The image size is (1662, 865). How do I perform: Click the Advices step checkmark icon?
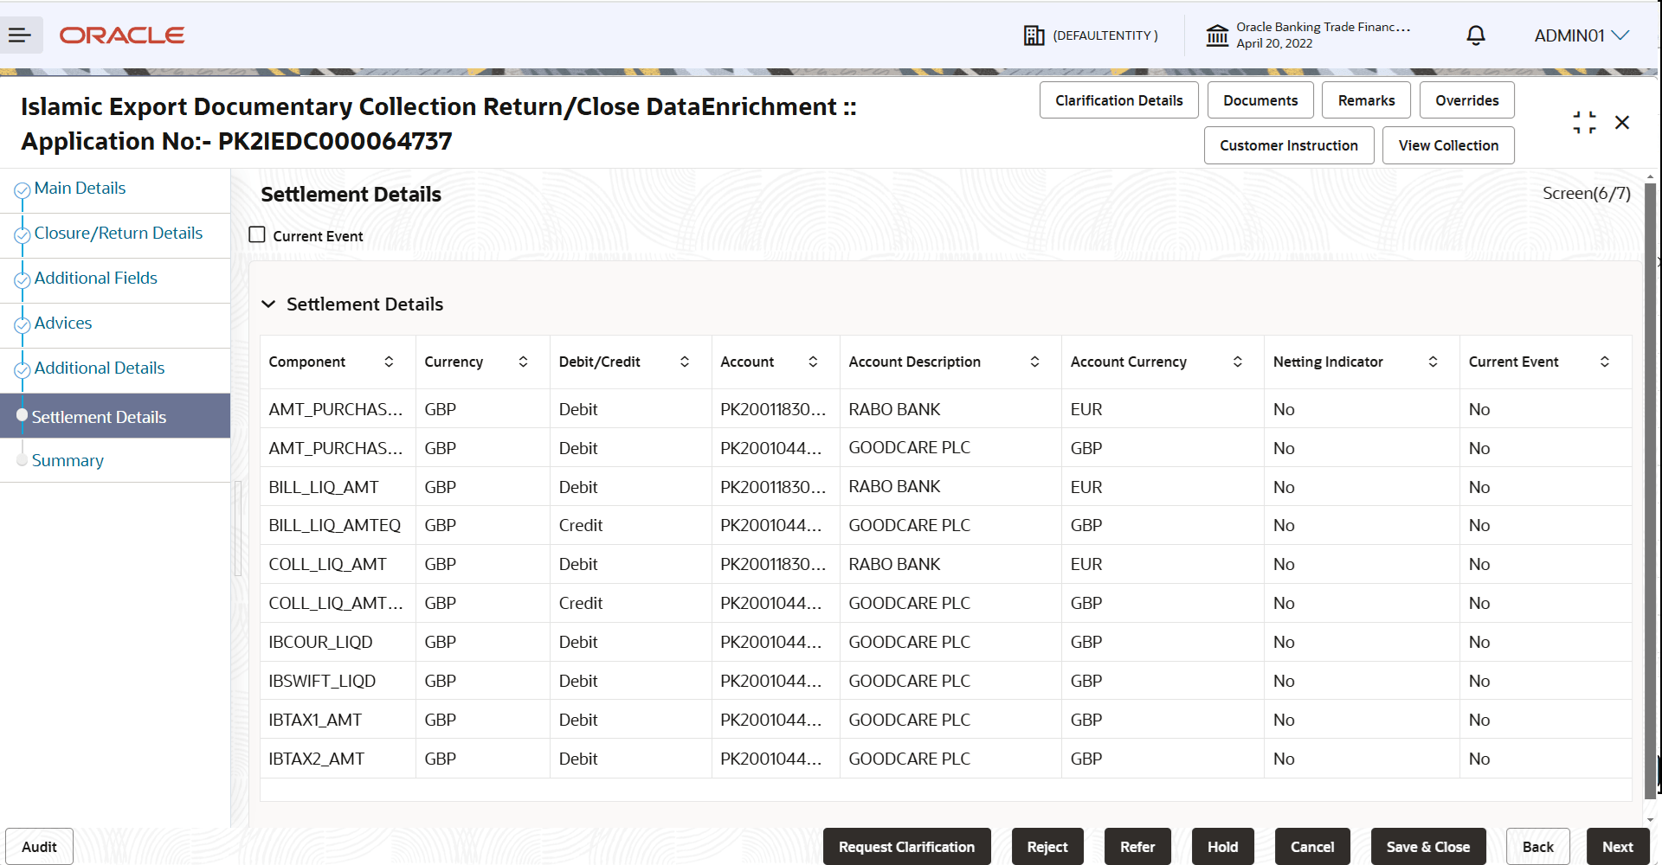(23, 325)
